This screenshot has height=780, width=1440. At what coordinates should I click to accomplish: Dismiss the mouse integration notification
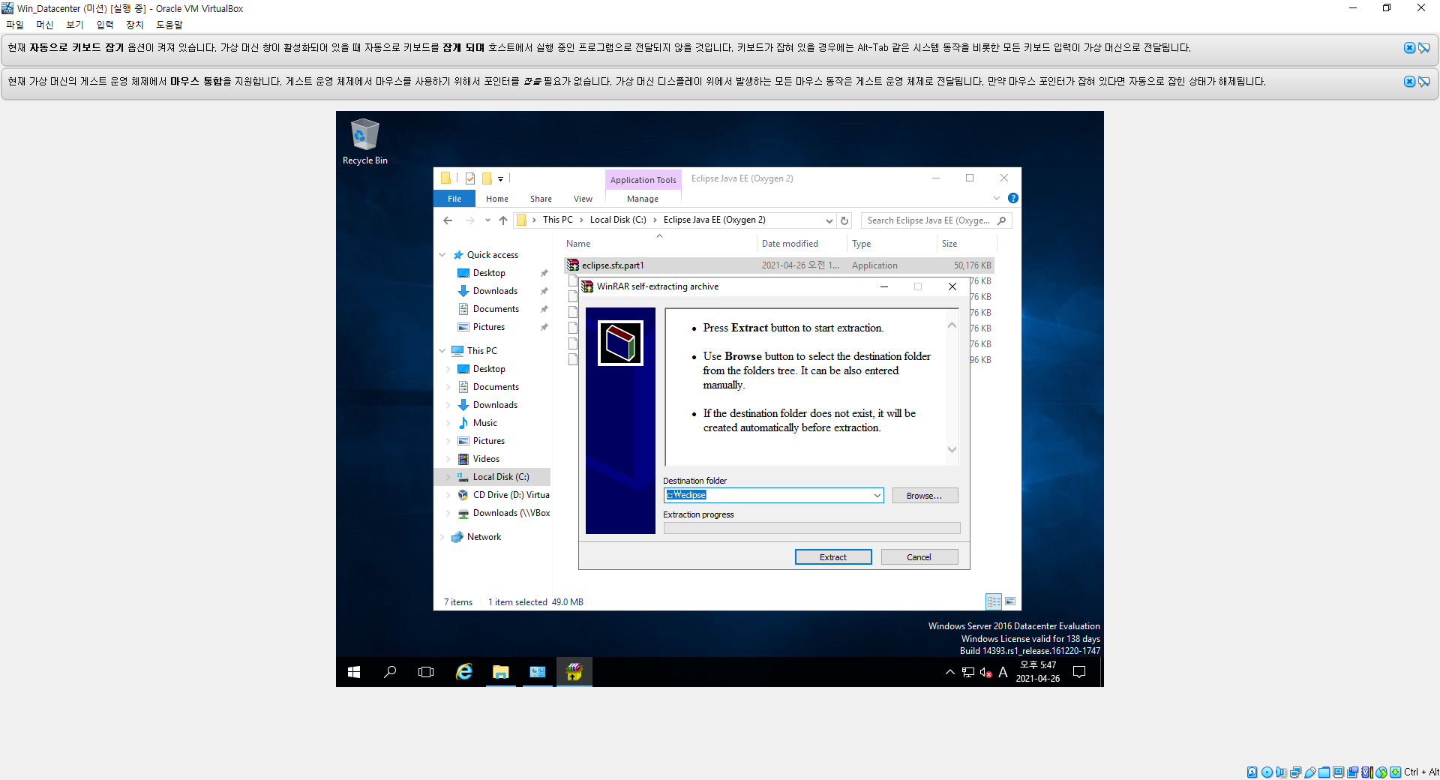[x=1409, y=82]
